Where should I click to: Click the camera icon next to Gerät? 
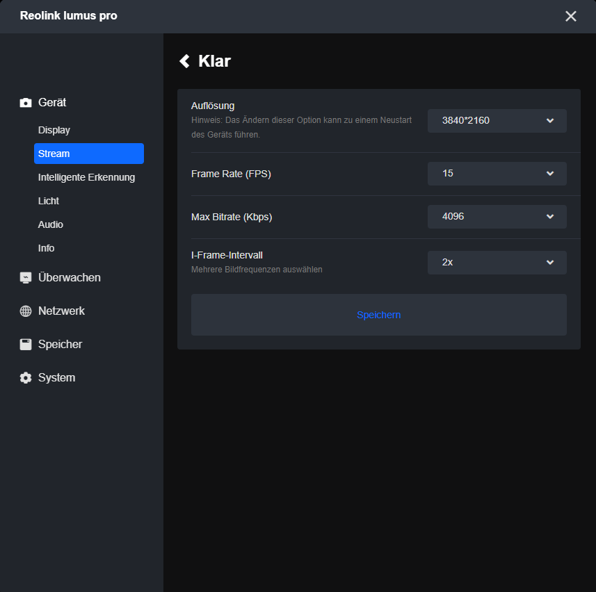[26, 103]
